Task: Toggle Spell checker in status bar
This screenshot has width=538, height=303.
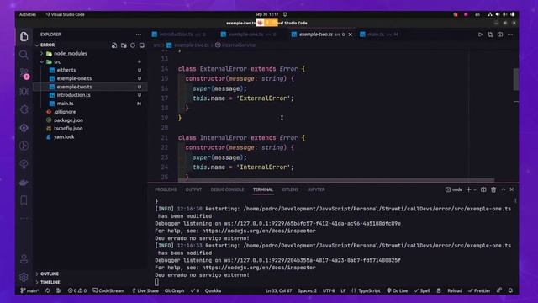Action: (422, 290)
